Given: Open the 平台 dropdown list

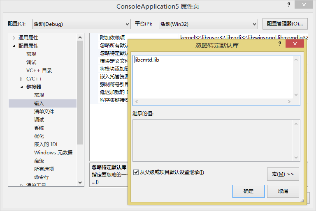Looking at the screenshot, I should [208, 24].
